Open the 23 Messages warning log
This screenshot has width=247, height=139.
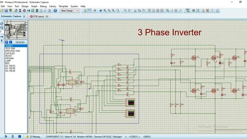click(34, 137)
